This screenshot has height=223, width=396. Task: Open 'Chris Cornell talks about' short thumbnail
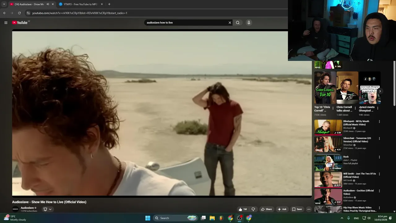pos(347,88)
